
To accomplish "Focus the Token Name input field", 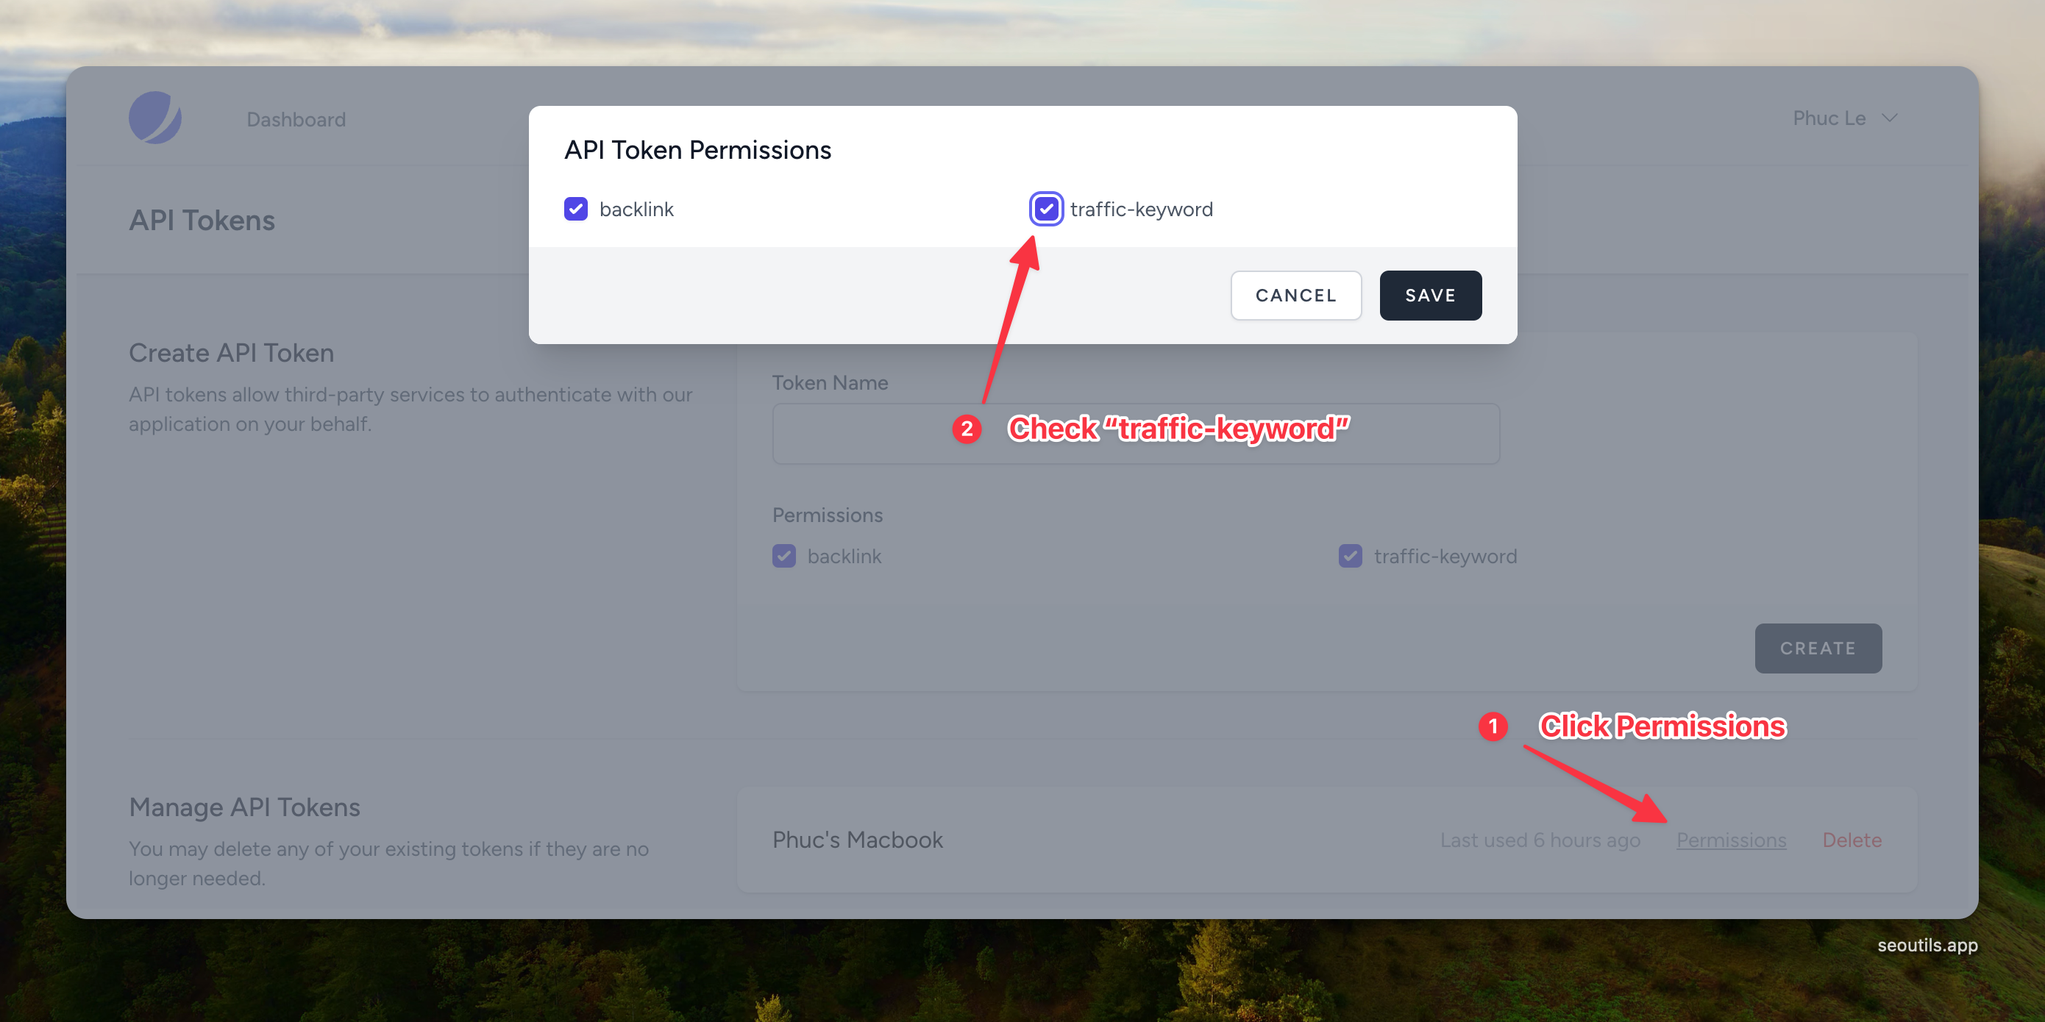I will 1135,433.
